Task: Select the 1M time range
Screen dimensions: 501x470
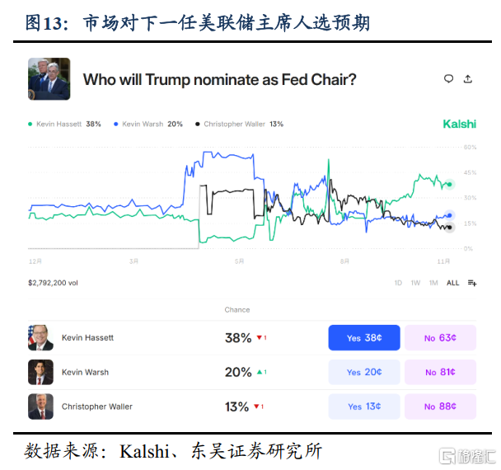Action: (433, 283)
